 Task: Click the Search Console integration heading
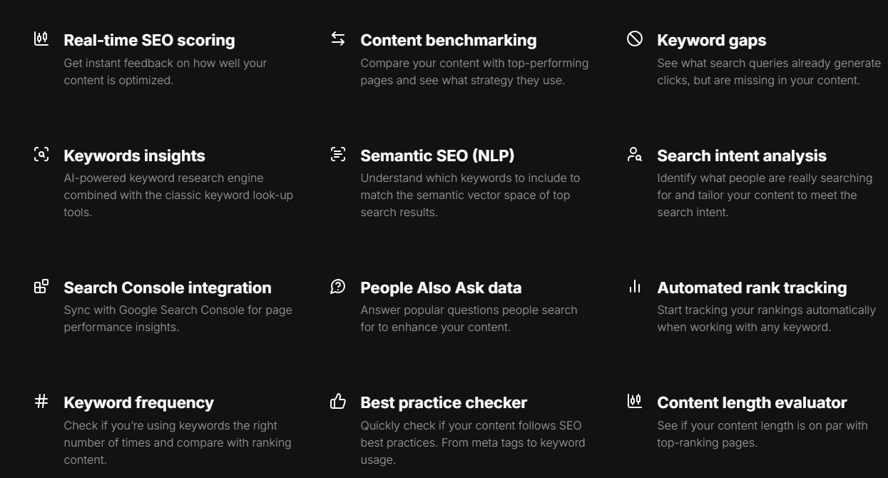168,288
